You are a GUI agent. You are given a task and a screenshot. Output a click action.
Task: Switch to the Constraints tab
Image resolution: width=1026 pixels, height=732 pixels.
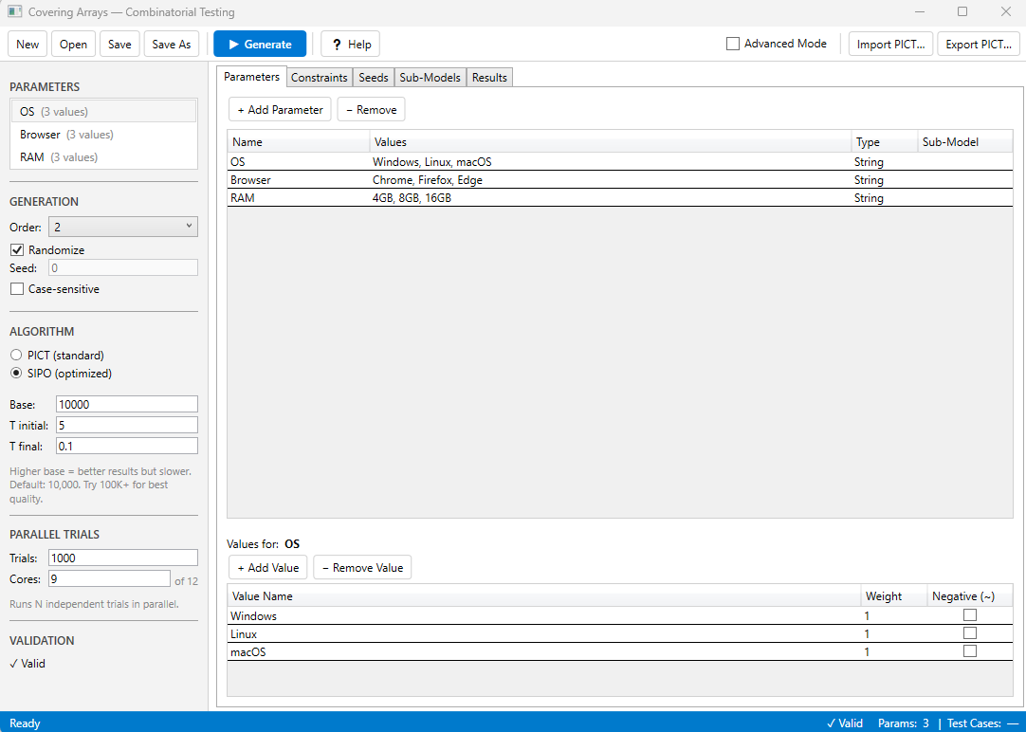(319, 78)
